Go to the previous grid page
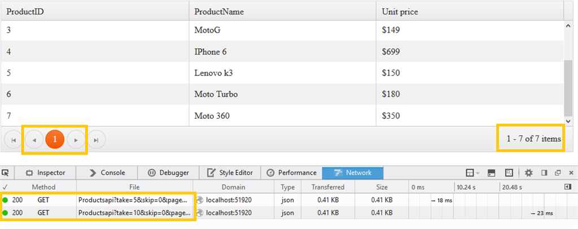Viewport: 578px width, 229px height. point(34,140)
